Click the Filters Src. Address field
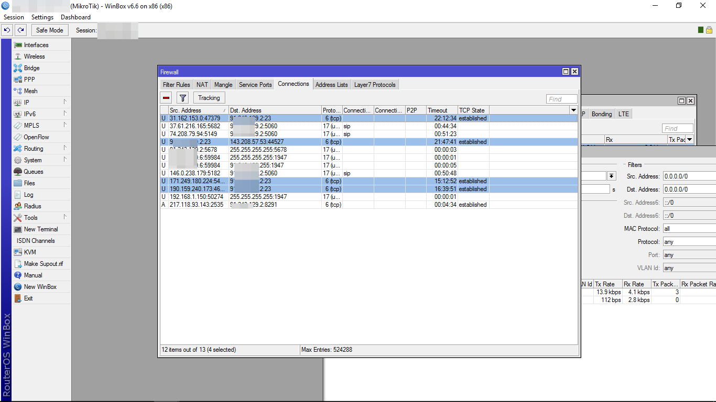 (689, 176)
